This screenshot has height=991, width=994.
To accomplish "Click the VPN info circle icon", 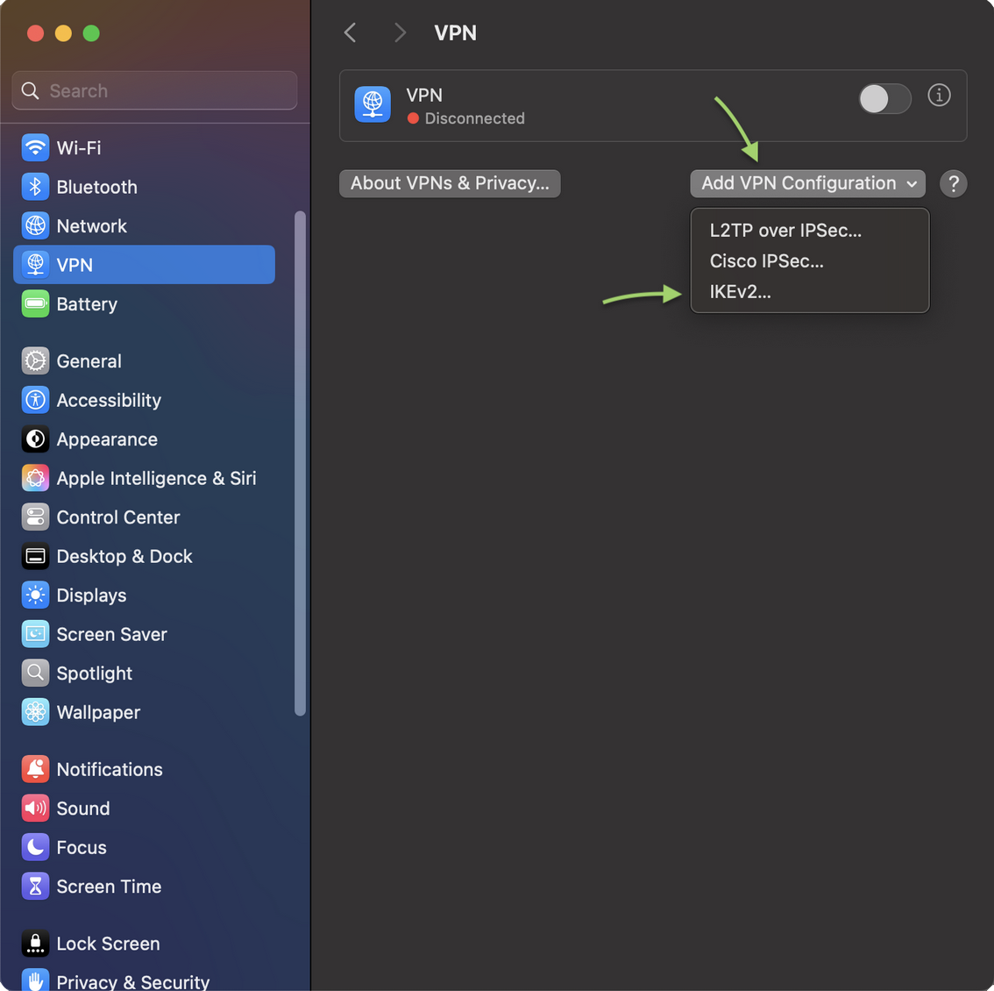I will [939, 96].
